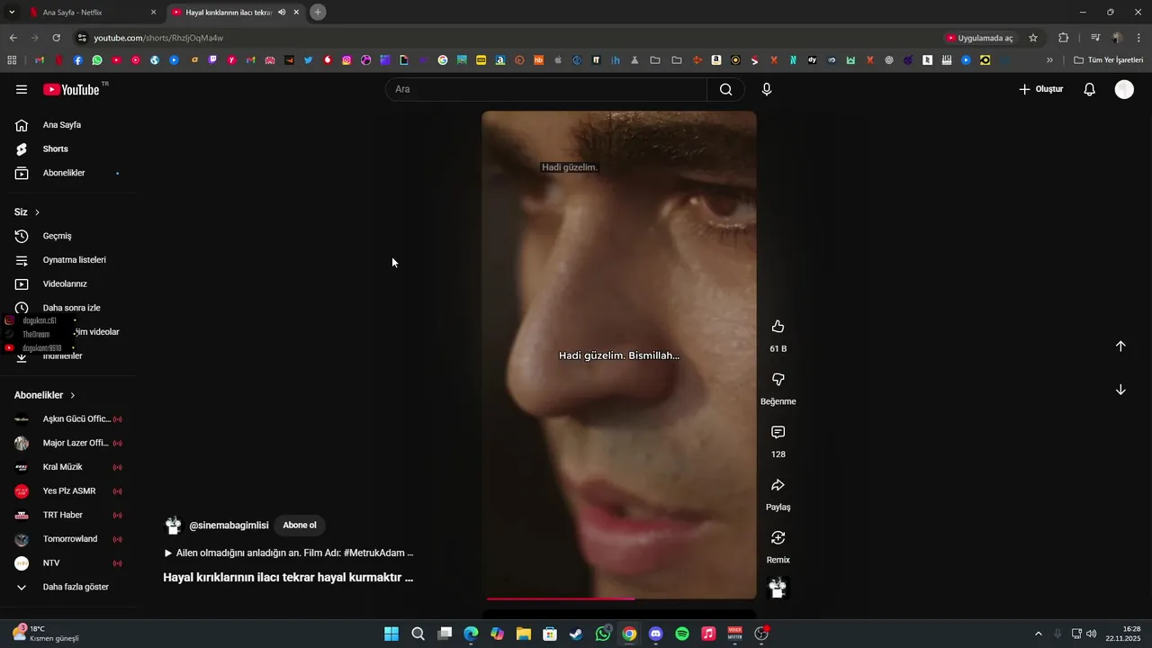This screenshot has width=1152, height=648.
Task: Open the YouTube hamburger guide menu
Action: pos(22,89)
